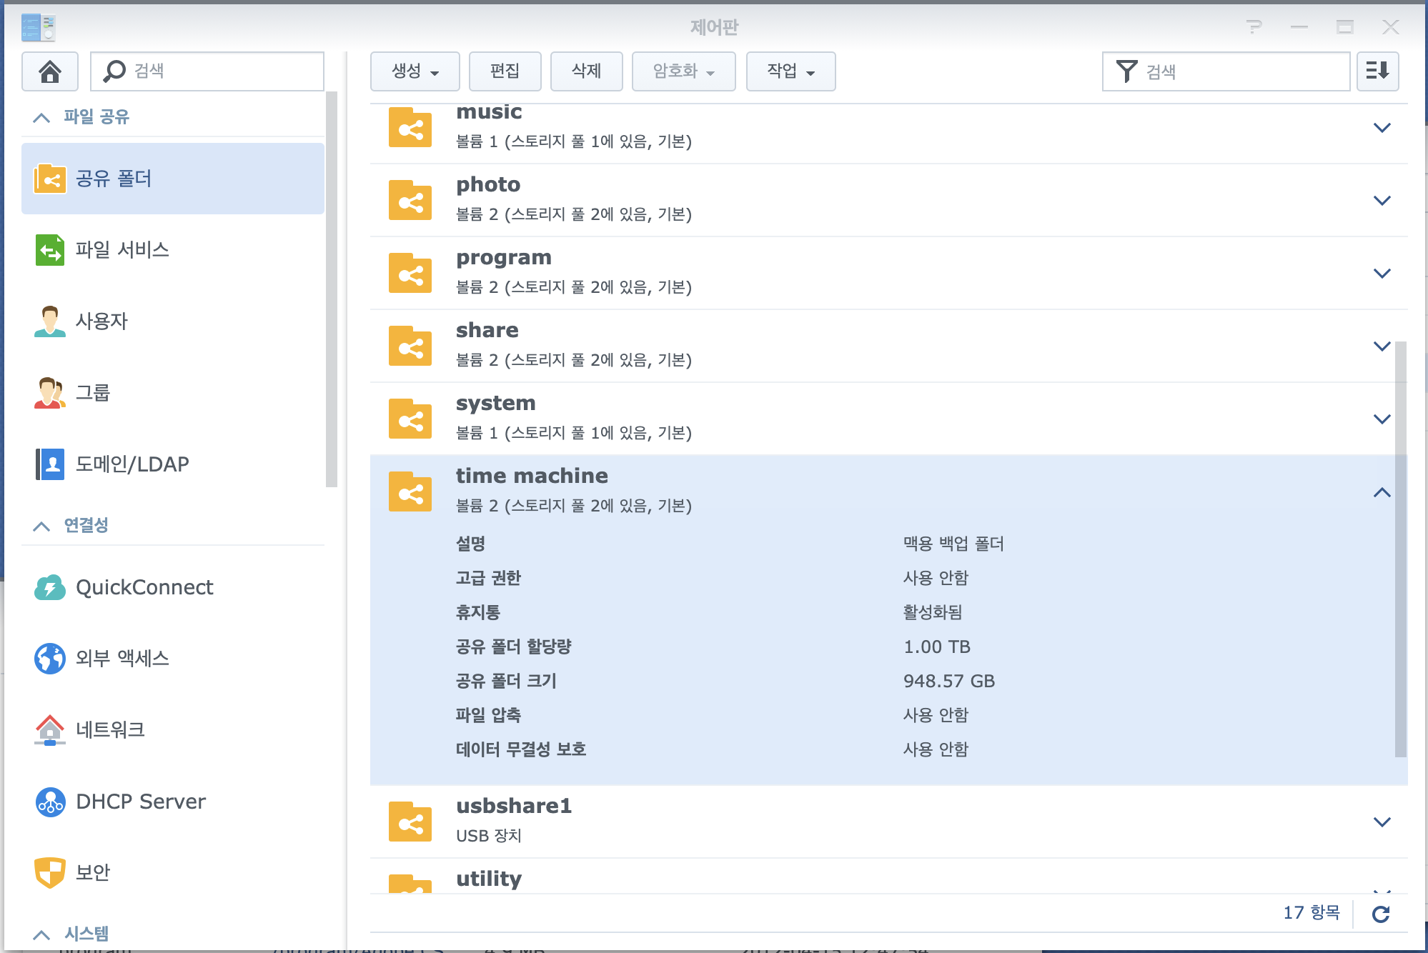
Task: Open the 생성 dropdown menu
Action: 415,71
